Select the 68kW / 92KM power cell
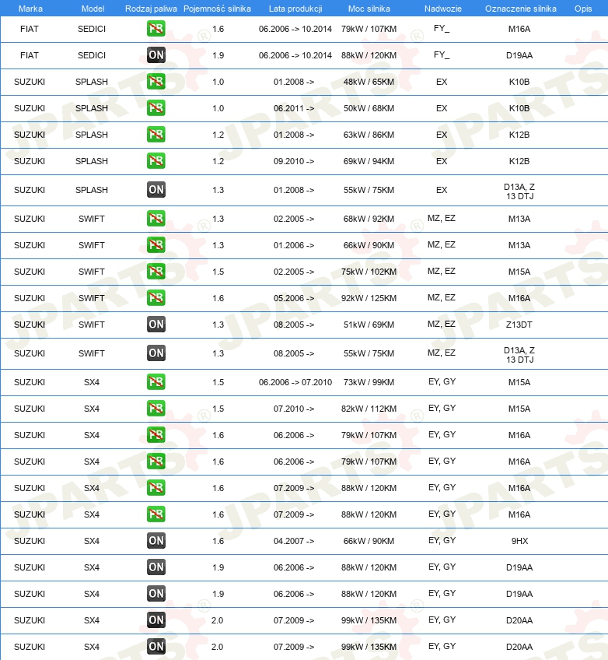 point(369,219)
